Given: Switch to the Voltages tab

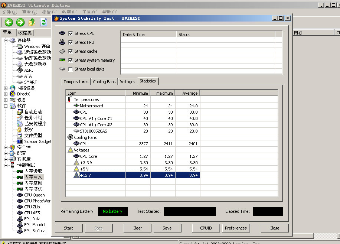Looking at the screenshot, I should [128, 82].
